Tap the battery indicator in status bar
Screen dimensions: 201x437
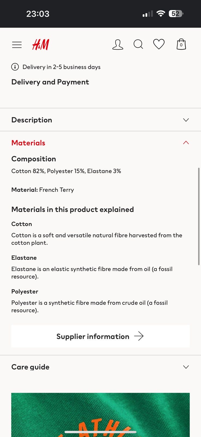[x=176, y=14]
